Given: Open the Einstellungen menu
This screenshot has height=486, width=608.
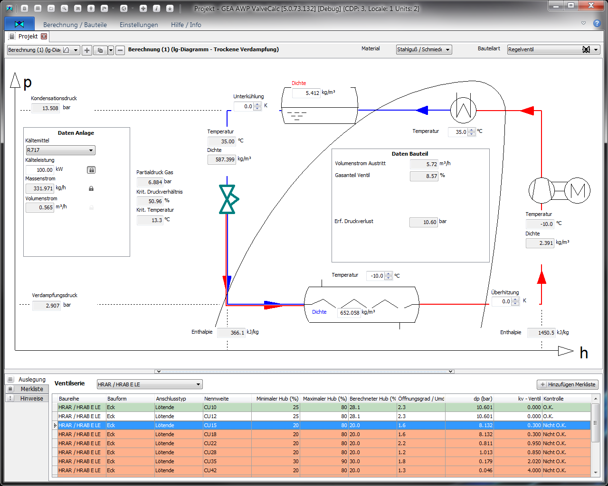Looking at the screenshot, I should [x=139, y=25].
